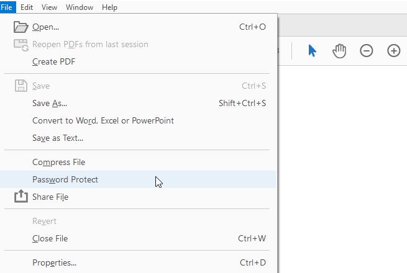This screenshot has width=407, height=273.
Task: Select Close File menu entry
Action: 50,238
